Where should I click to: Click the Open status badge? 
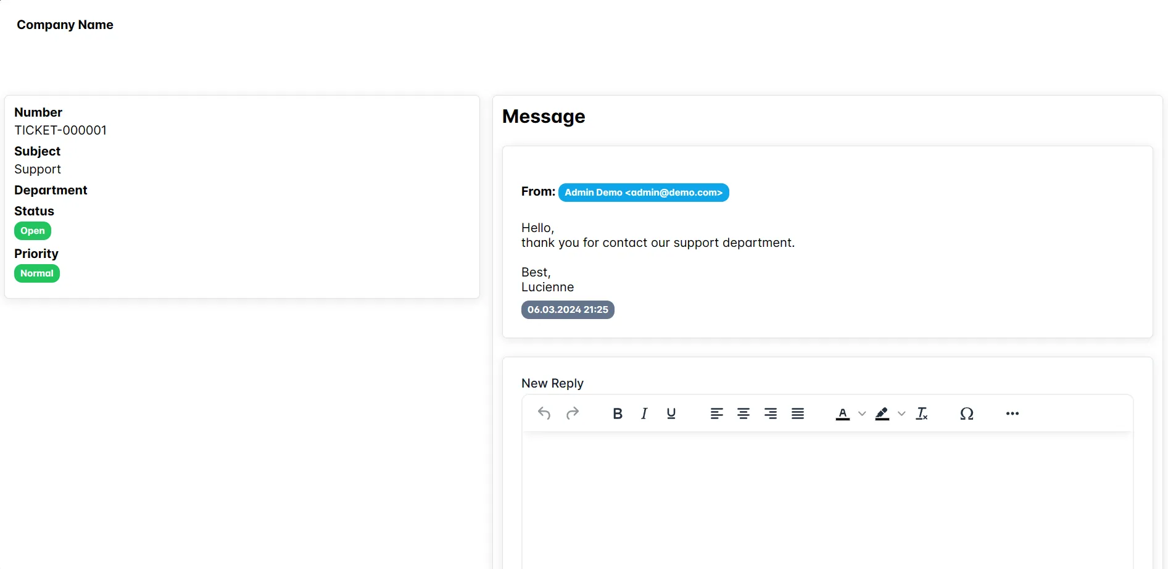click(33, 231)
